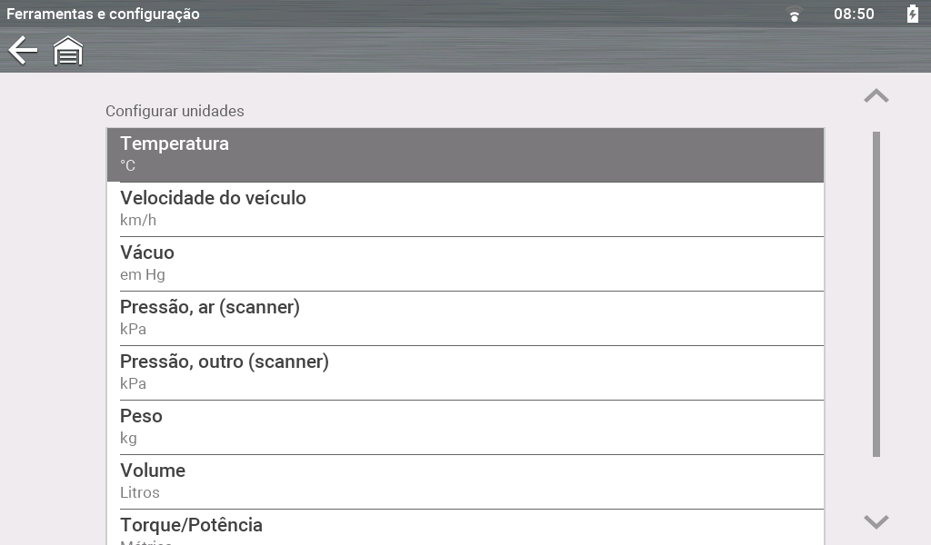Check the Wi-Fi signal status icon
The width and height of the screenshot is (931, 545).
tap(795, 15)
